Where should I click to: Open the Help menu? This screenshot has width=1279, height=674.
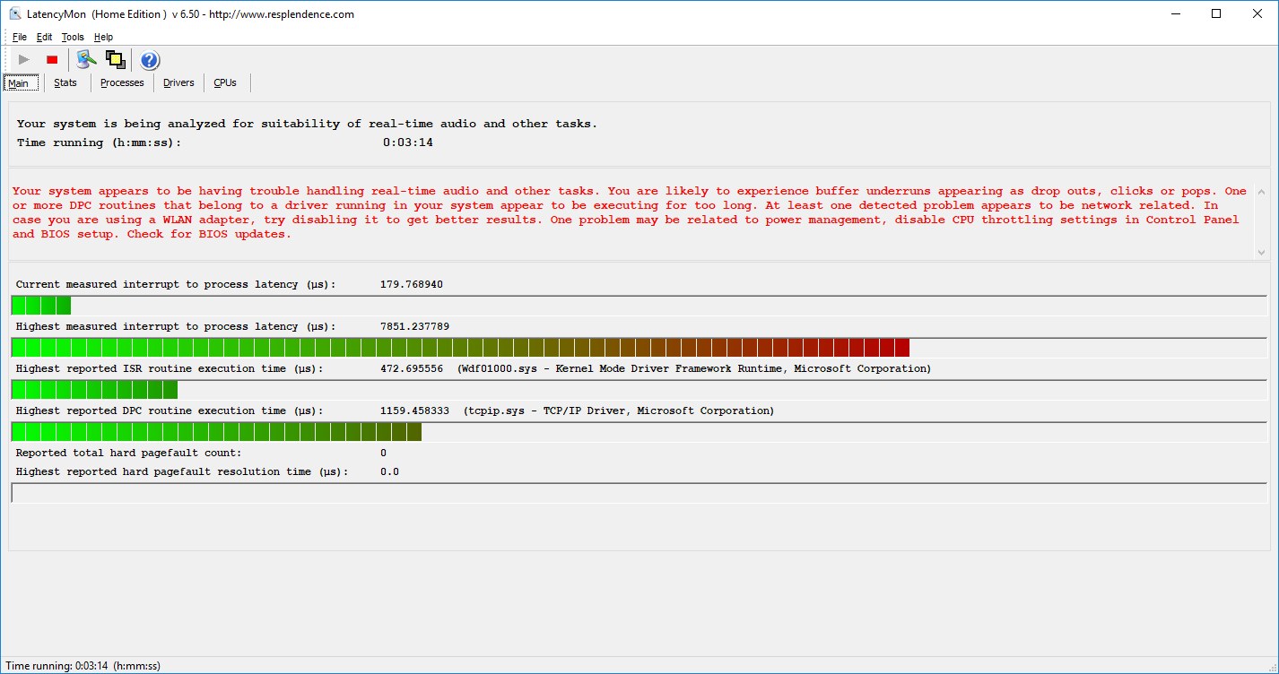pyautogui.click(x=104, y=37)
